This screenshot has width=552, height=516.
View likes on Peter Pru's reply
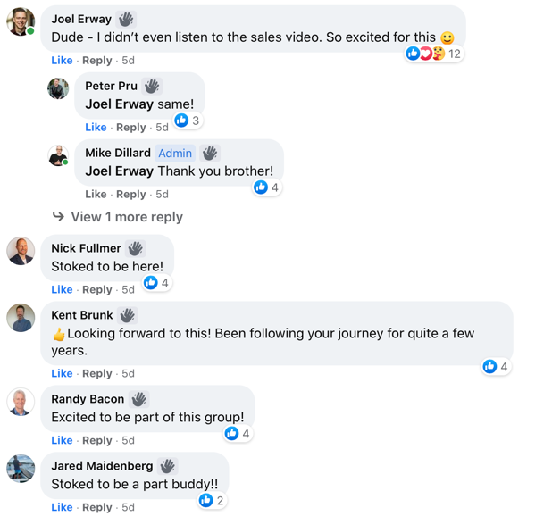point(188,121)
